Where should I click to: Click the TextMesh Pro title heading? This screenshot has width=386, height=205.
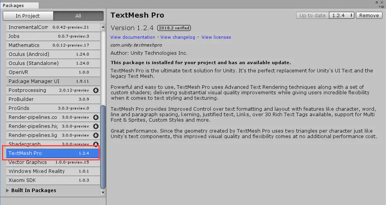point(137,15)
